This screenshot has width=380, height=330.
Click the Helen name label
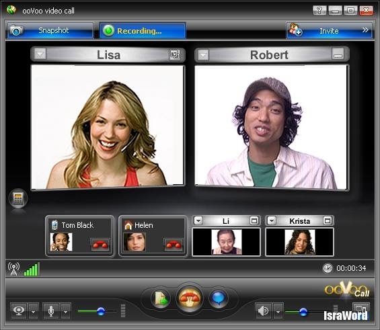click(144, 225)
